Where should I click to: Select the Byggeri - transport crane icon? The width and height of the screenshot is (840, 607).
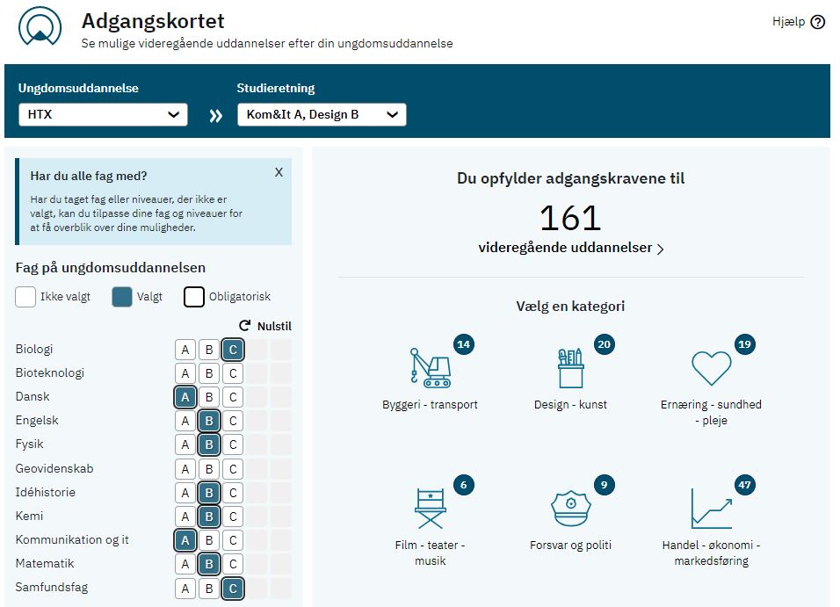tap(431, 367)
